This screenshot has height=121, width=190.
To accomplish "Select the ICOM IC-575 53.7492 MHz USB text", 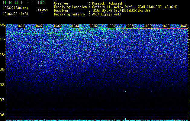I will tap(121, 11).
